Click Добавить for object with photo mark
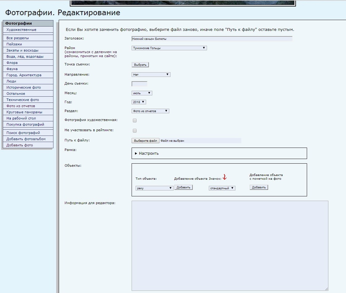346x293 pixels. (x=259, y=187)
